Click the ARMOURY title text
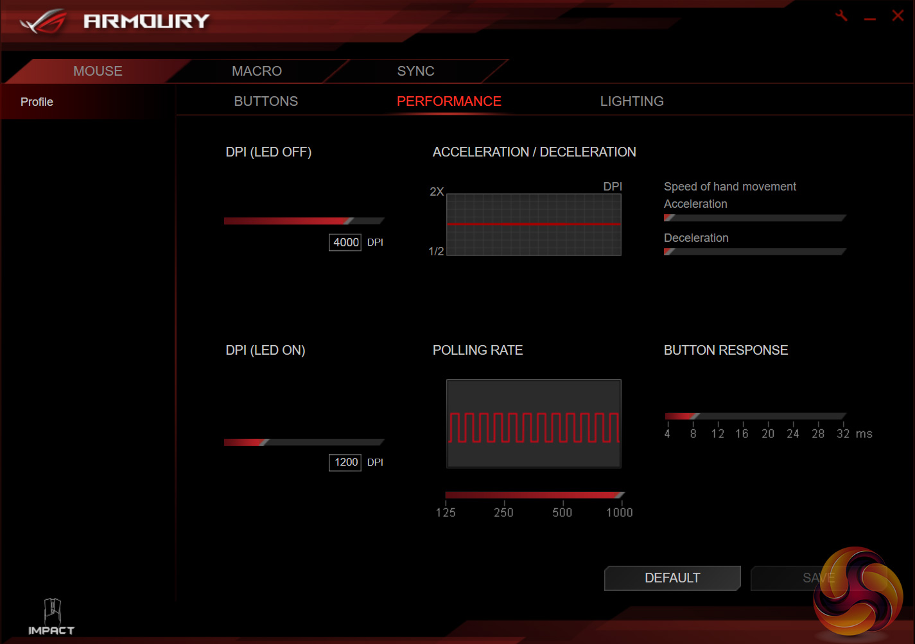Screen dimensions: 915x644 pyautogui.click(x=146, y=21)
